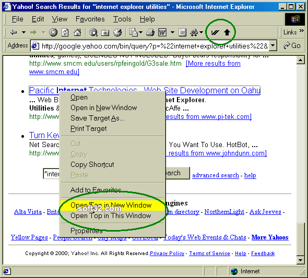Click the green Forward arrow button
The image size is (308, 278).
point(34,32)
